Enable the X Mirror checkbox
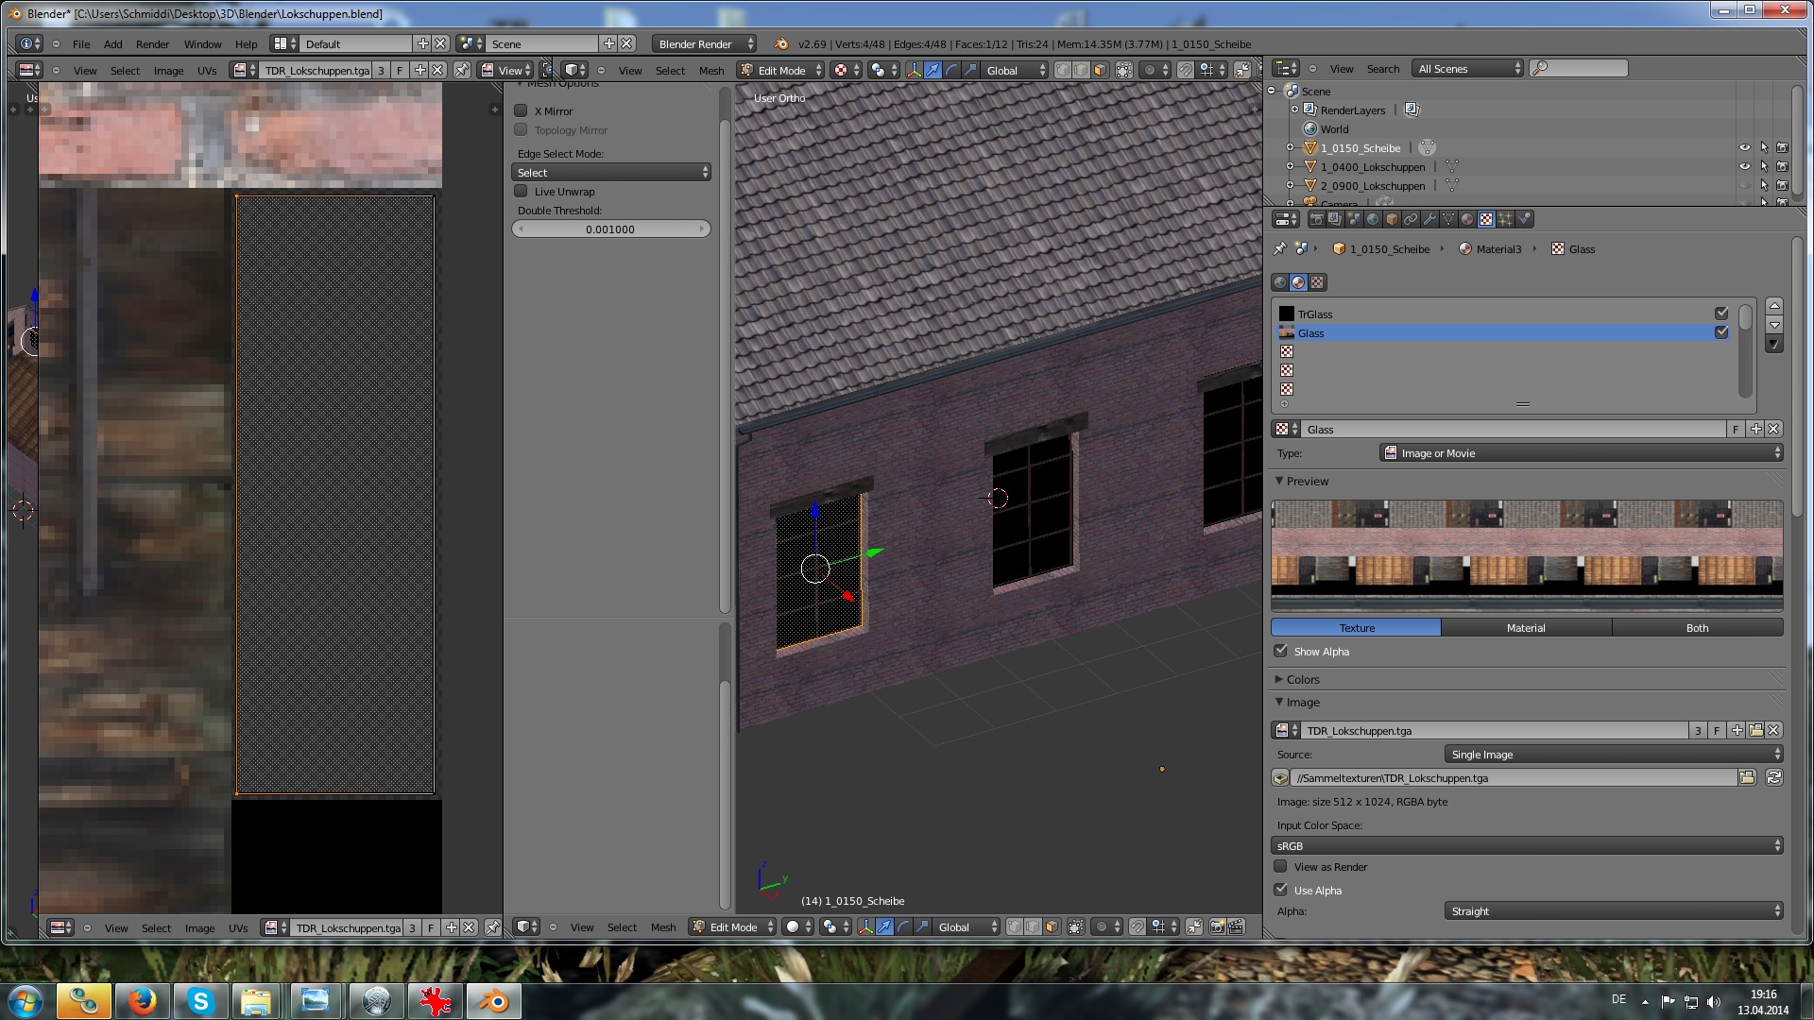 [521, 110]
